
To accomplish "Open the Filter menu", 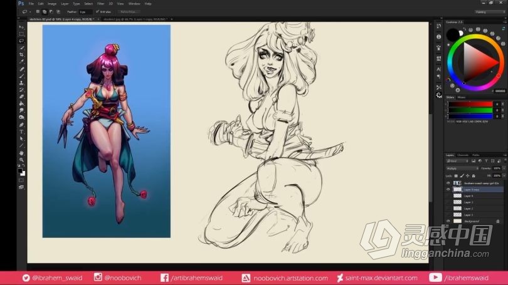I will (101, 4).
